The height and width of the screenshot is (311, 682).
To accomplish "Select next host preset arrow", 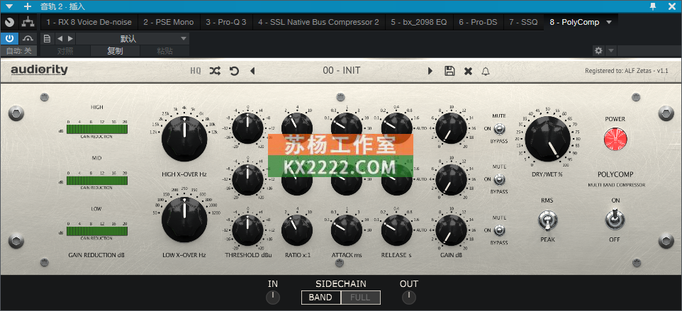I will coord(70,39).
